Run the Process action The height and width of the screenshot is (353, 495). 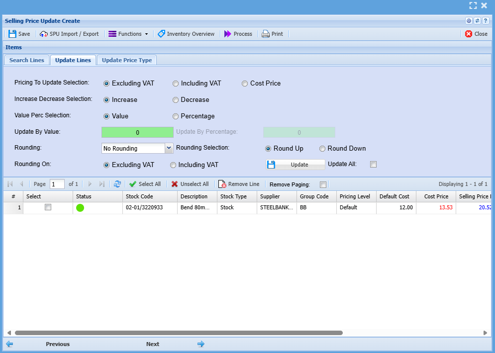[x=238, y=34]
